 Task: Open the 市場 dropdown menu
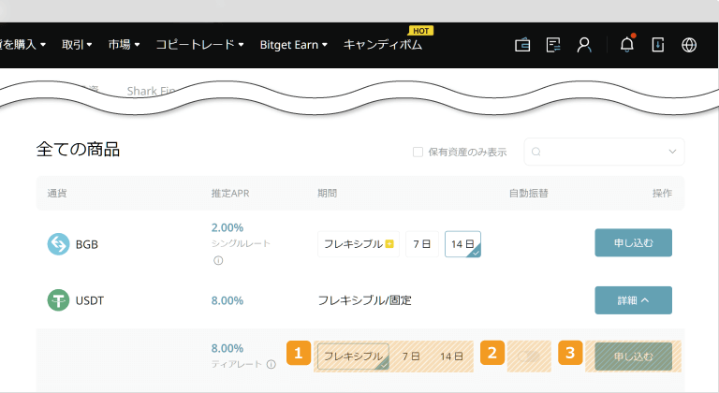124,45
